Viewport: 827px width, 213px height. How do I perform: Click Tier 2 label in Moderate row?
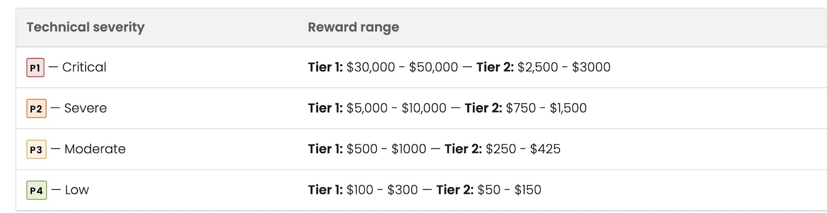[463, 149]
